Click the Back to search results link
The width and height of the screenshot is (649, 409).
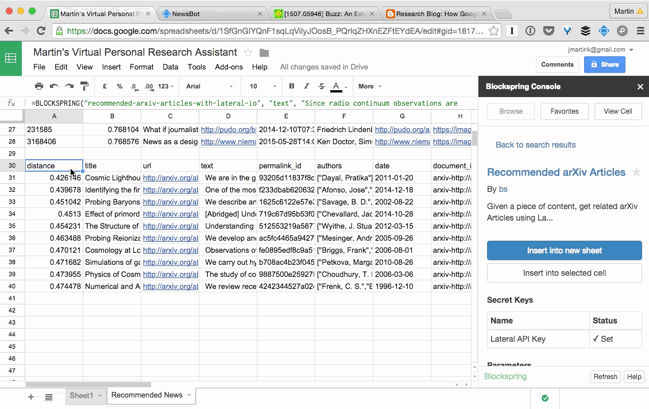[535, 145]
